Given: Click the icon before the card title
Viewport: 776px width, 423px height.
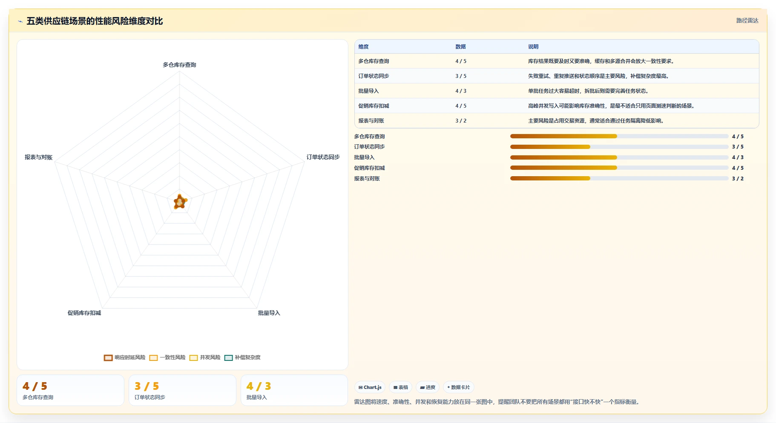Looking at the screenshot, I should coord(20,21).
